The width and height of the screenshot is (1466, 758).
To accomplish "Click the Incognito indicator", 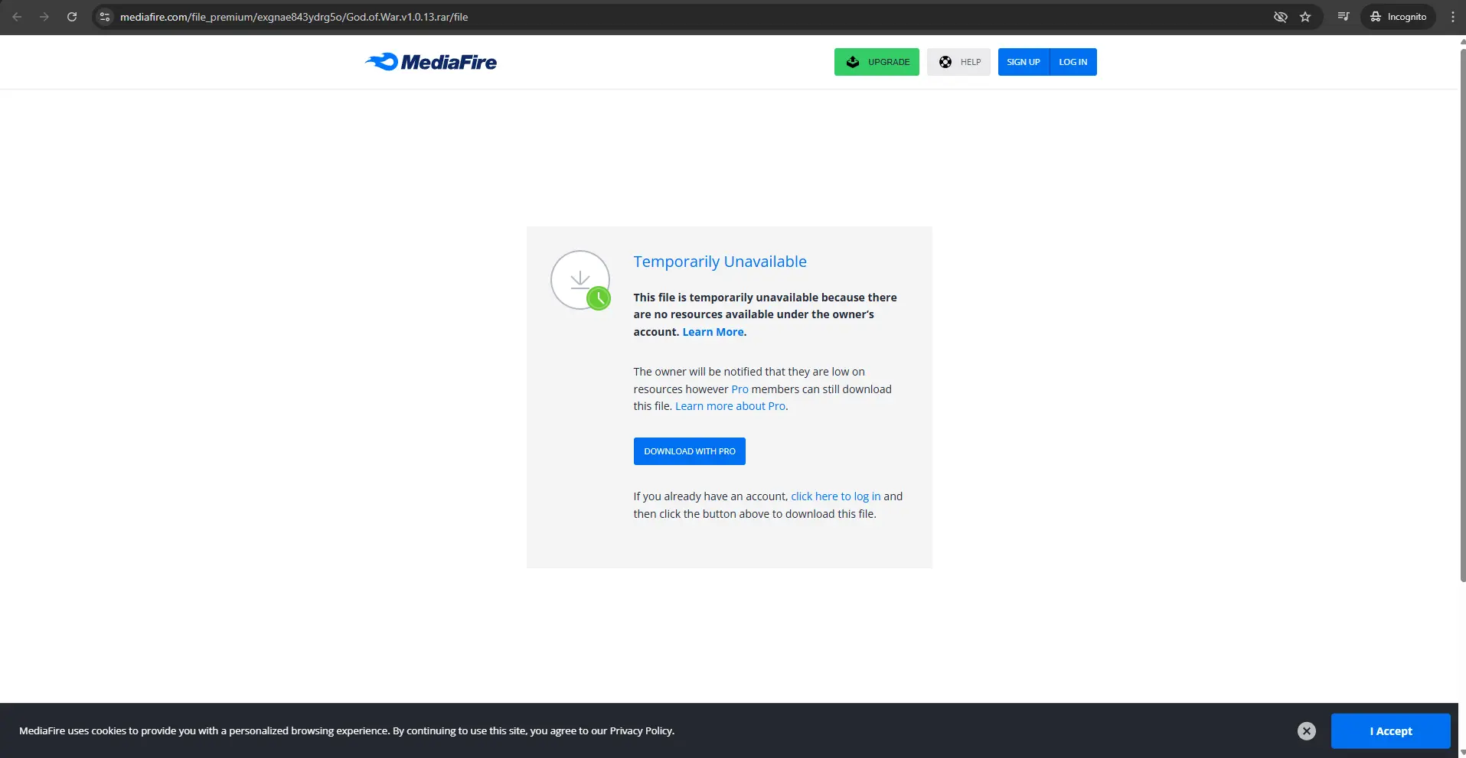I will pos(1398,17).
